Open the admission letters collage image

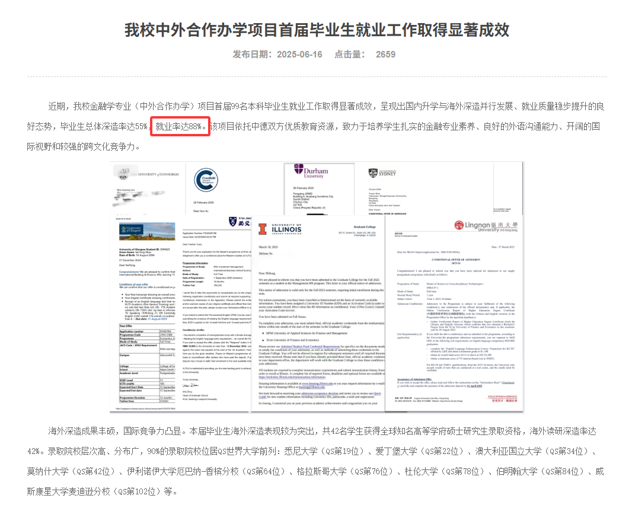317,287
